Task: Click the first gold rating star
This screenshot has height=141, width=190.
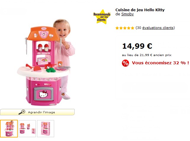Action: click(x=117, y=28)
